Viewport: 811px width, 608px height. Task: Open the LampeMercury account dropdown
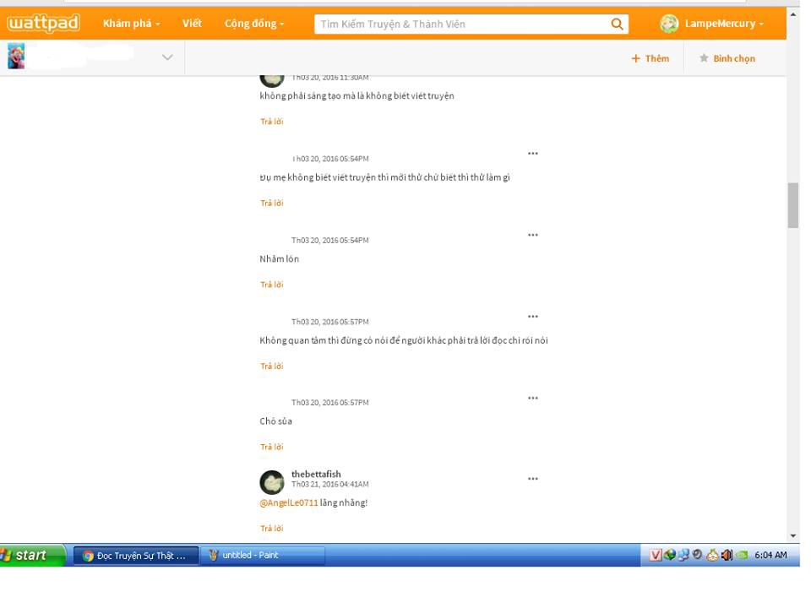tap(723, 24)
